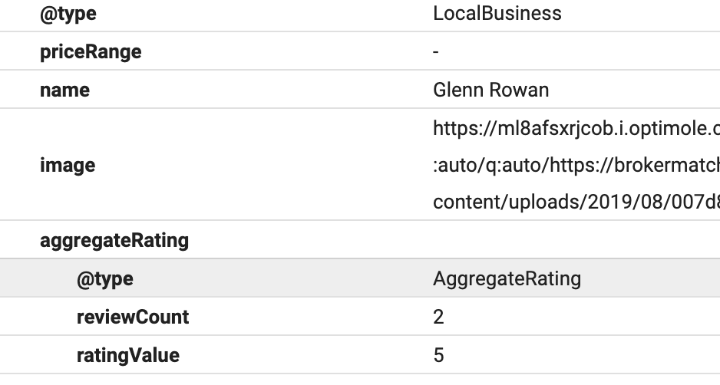The image size is (720, 385).
Task: Click the reviewCount property label
Action: pos(132,317)
